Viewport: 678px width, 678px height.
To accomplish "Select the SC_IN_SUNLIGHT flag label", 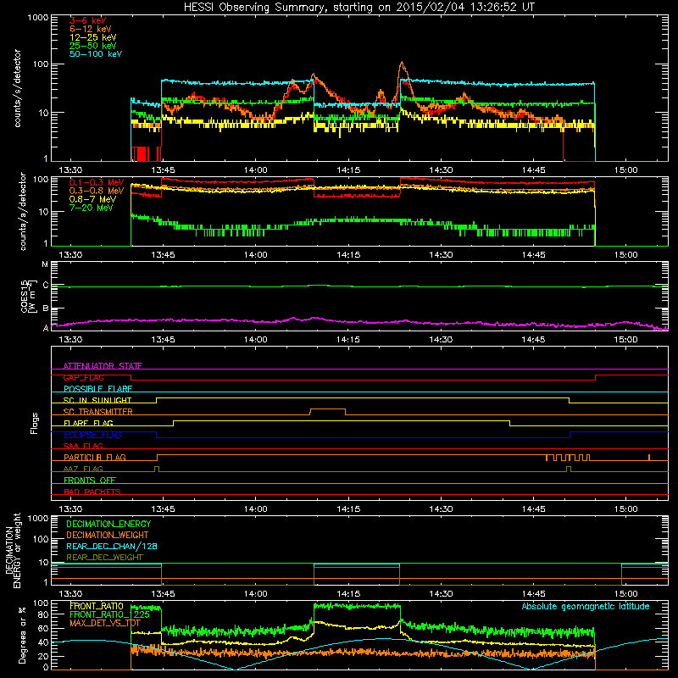I will [x=97, y=400].
